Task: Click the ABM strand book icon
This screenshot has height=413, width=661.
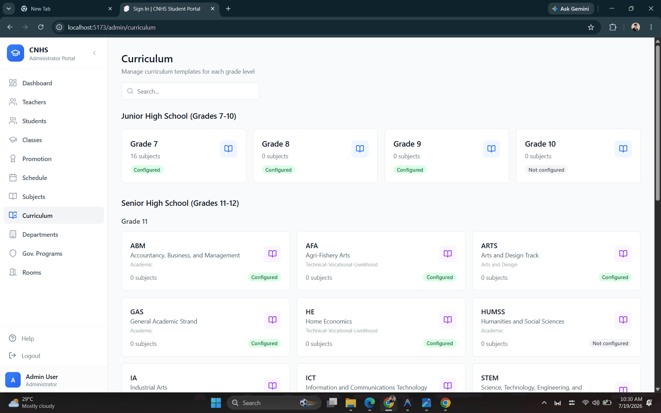Action: [x=272, y=254]
